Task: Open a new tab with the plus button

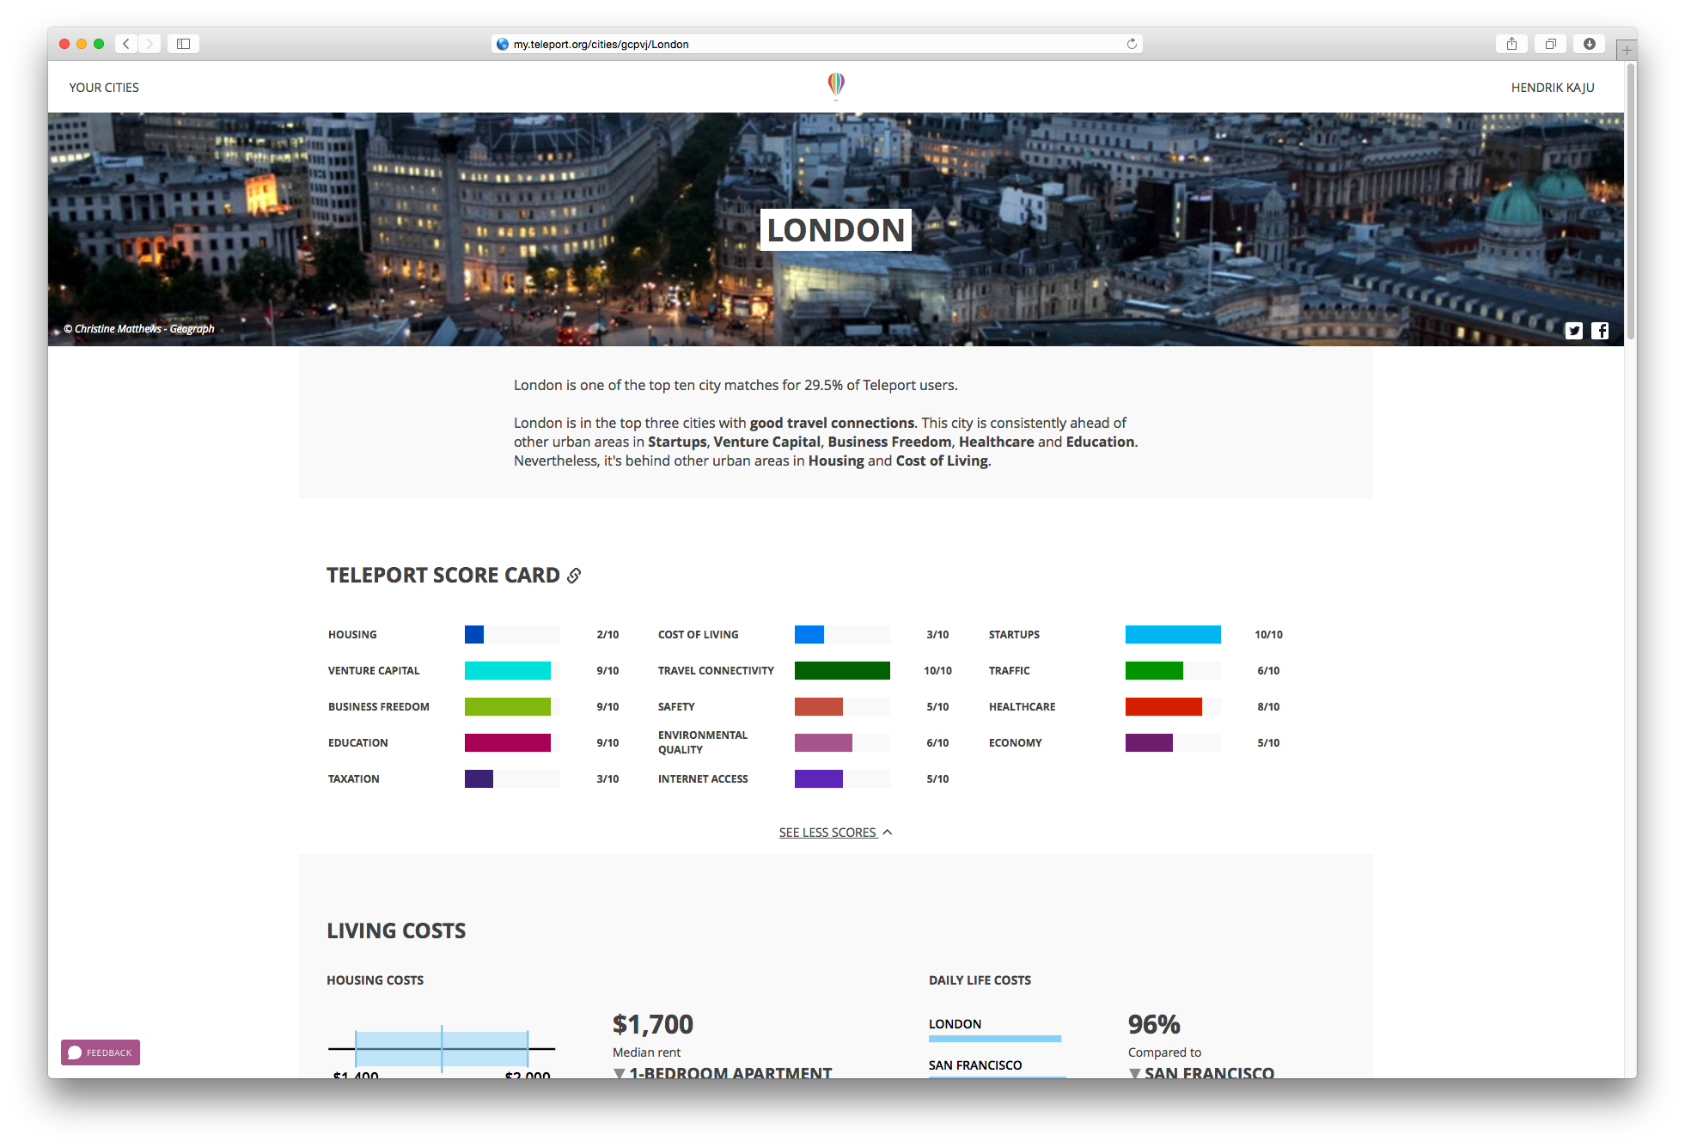Action: click(1626, 51)
